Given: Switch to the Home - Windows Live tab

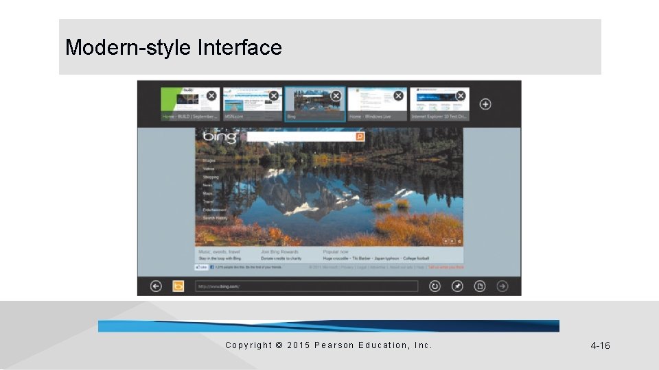Looking at the screenshot, I should pyautogui.click(x=378, y=104).
